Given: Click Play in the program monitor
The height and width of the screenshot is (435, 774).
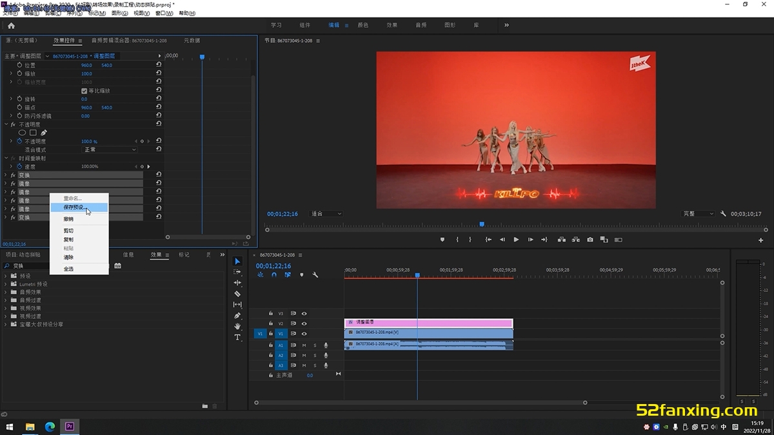Looking at the screenshot, I should pos(516,240).
